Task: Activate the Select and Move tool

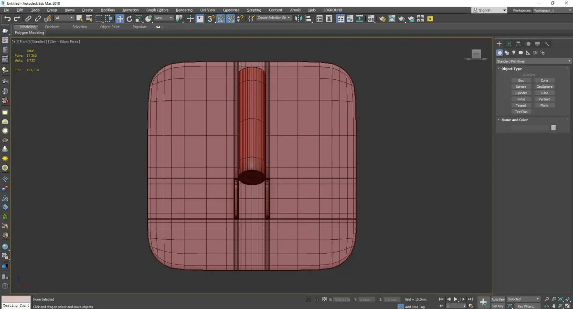Action: click(x=119, y=19)
